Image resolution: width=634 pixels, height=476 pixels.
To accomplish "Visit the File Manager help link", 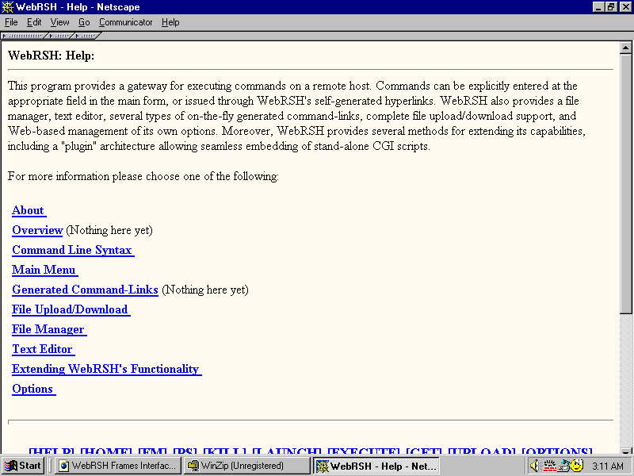I will point(49,329).
